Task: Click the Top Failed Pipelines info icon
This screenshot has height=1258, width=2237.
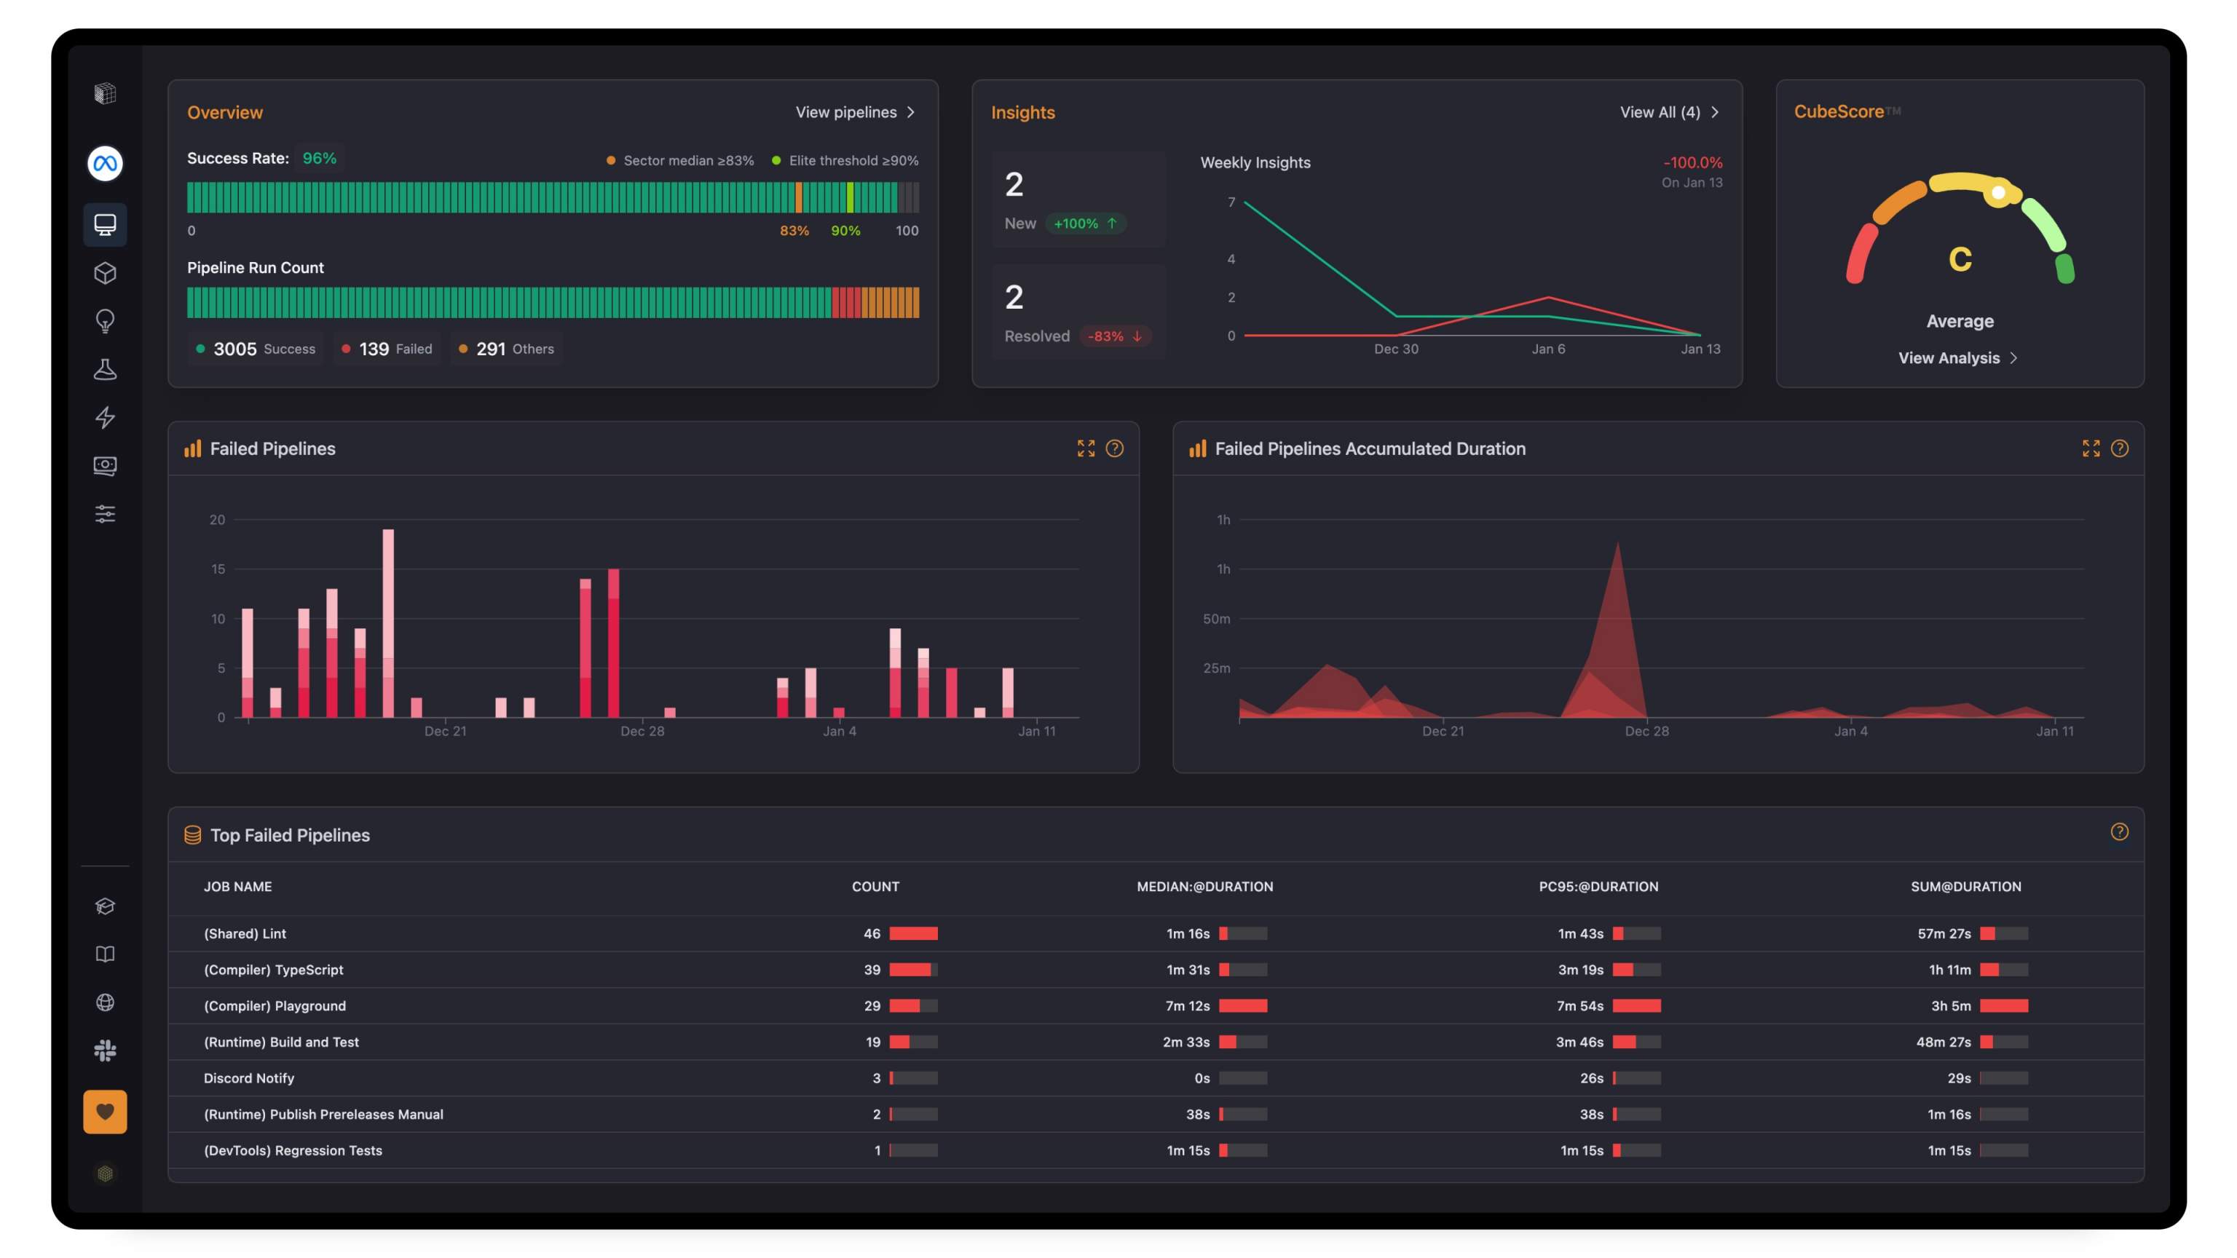Action: coord(2119,834)
